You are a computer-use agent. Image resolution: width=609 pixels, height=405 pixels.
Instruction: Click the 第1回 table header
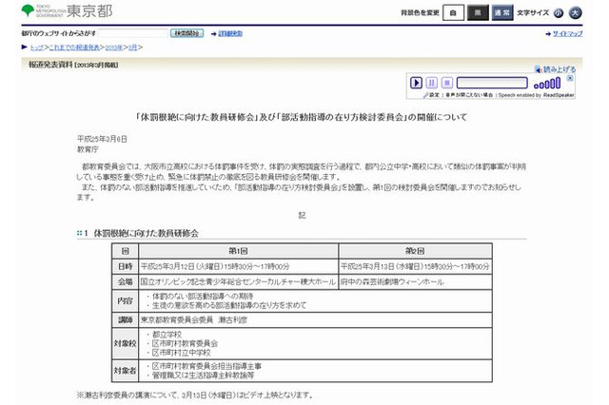[x=238, y=251]
